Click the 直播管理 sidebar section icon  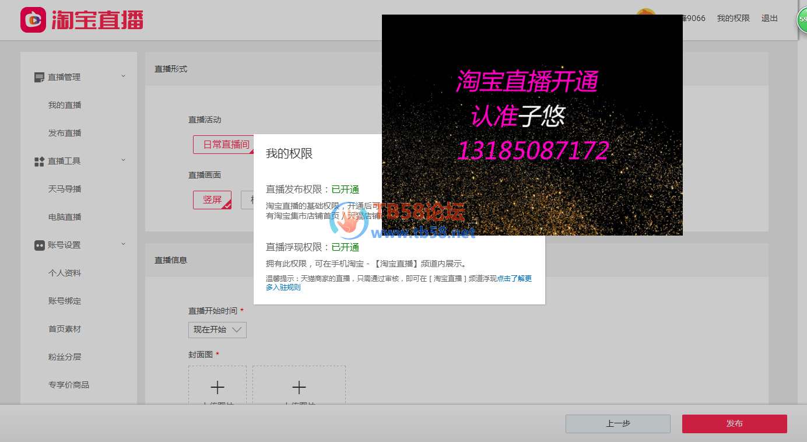[x=39, y=78]
